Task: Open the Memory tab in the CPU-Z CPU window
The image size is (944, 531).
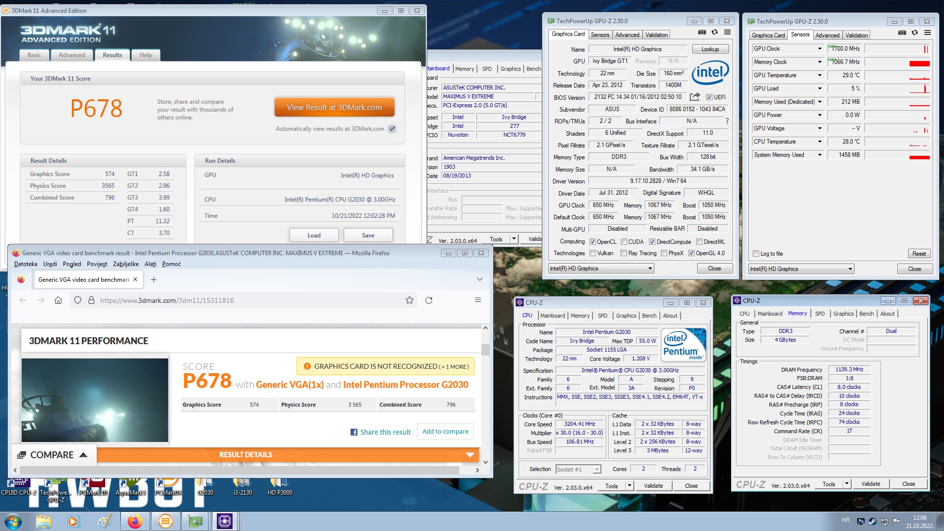Action: click(580, 316)
